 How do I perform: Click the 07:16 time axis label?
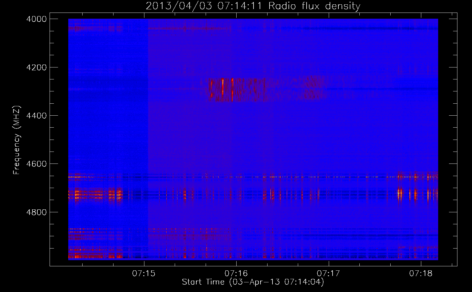click(236, 273)
